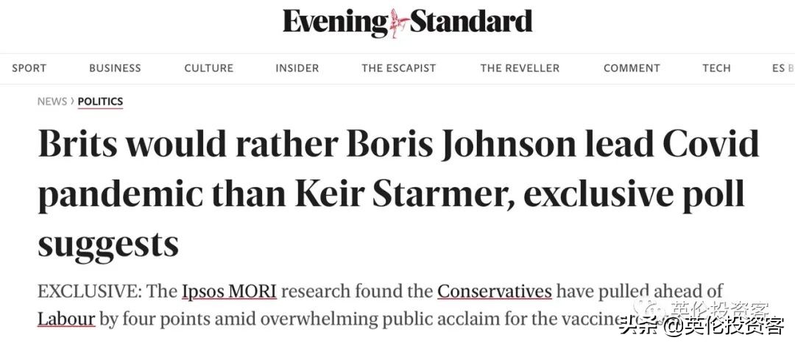
Task: Navigate to The Escapist
Action: coord(398,68)
